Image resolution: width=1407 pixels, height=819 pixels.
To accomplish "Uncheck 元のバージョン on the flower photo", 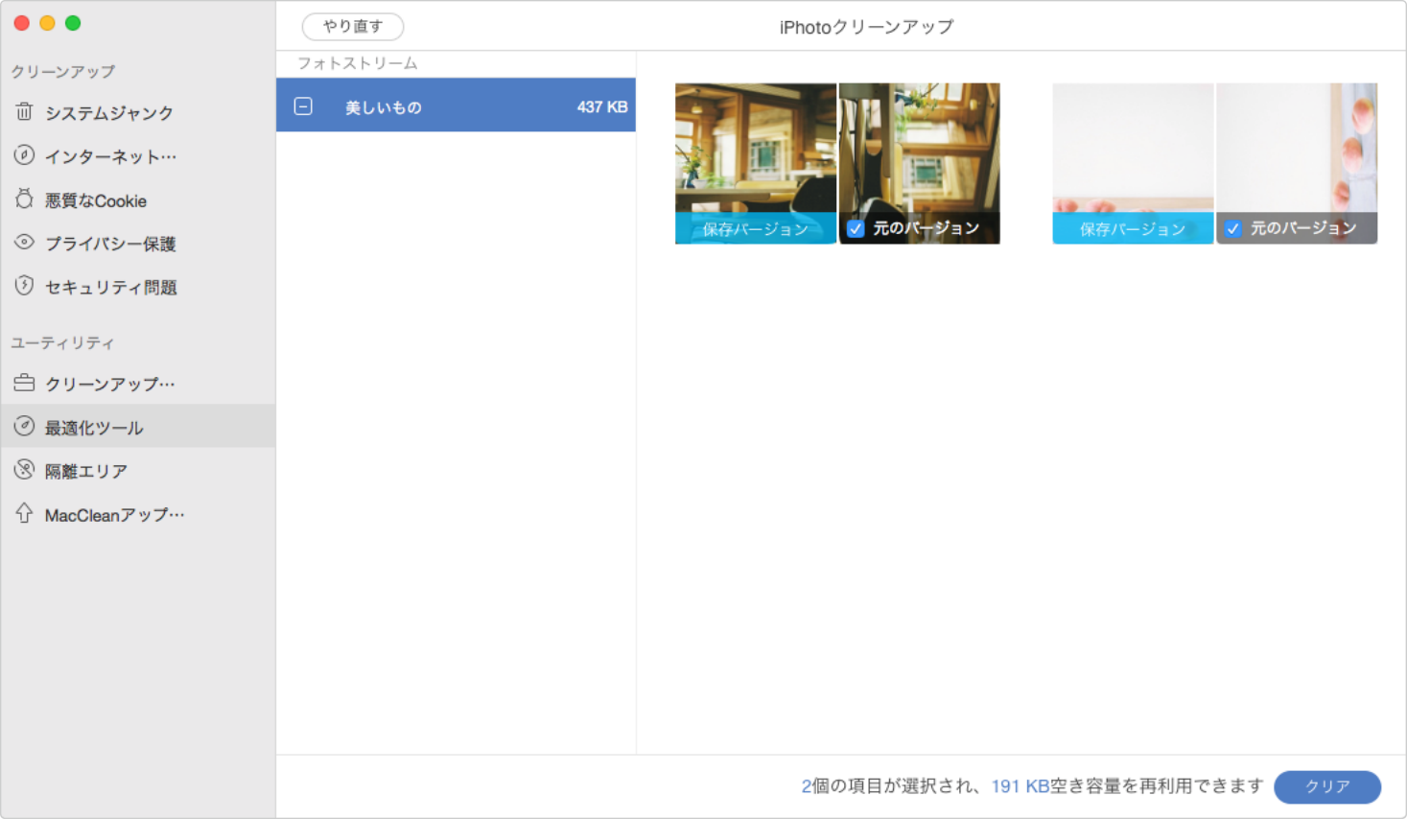I will coord(1233,228).
